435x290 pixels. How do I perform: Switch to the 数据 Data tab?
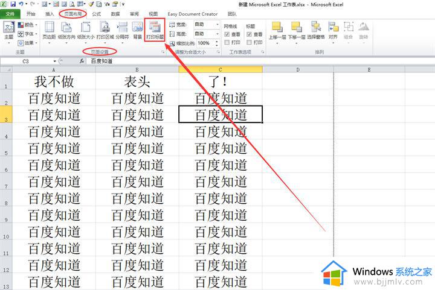115,14
